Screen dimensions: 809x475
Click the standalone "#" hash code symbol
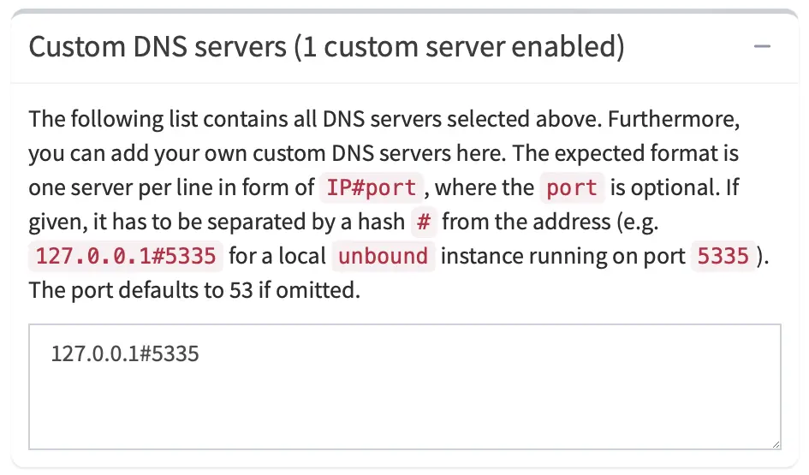pos(423,222)
